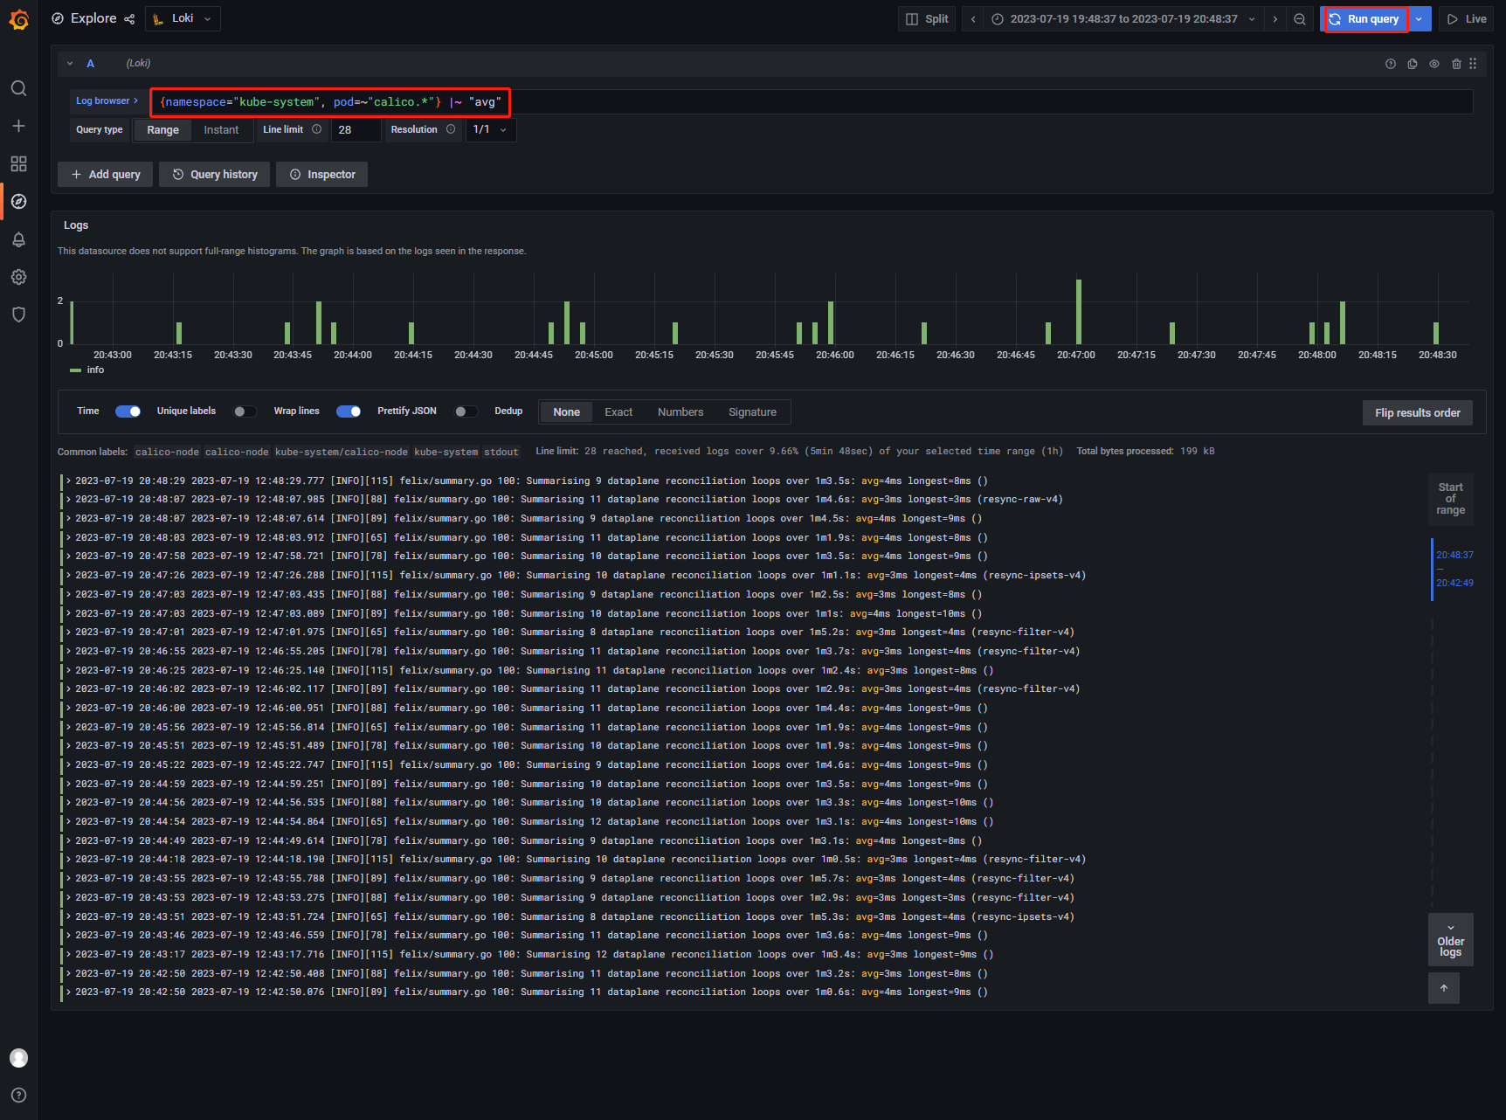This screenshot has width=1506, height=1120.
Task: Toggle the Time switch
Action: click(x=128, y=411)
